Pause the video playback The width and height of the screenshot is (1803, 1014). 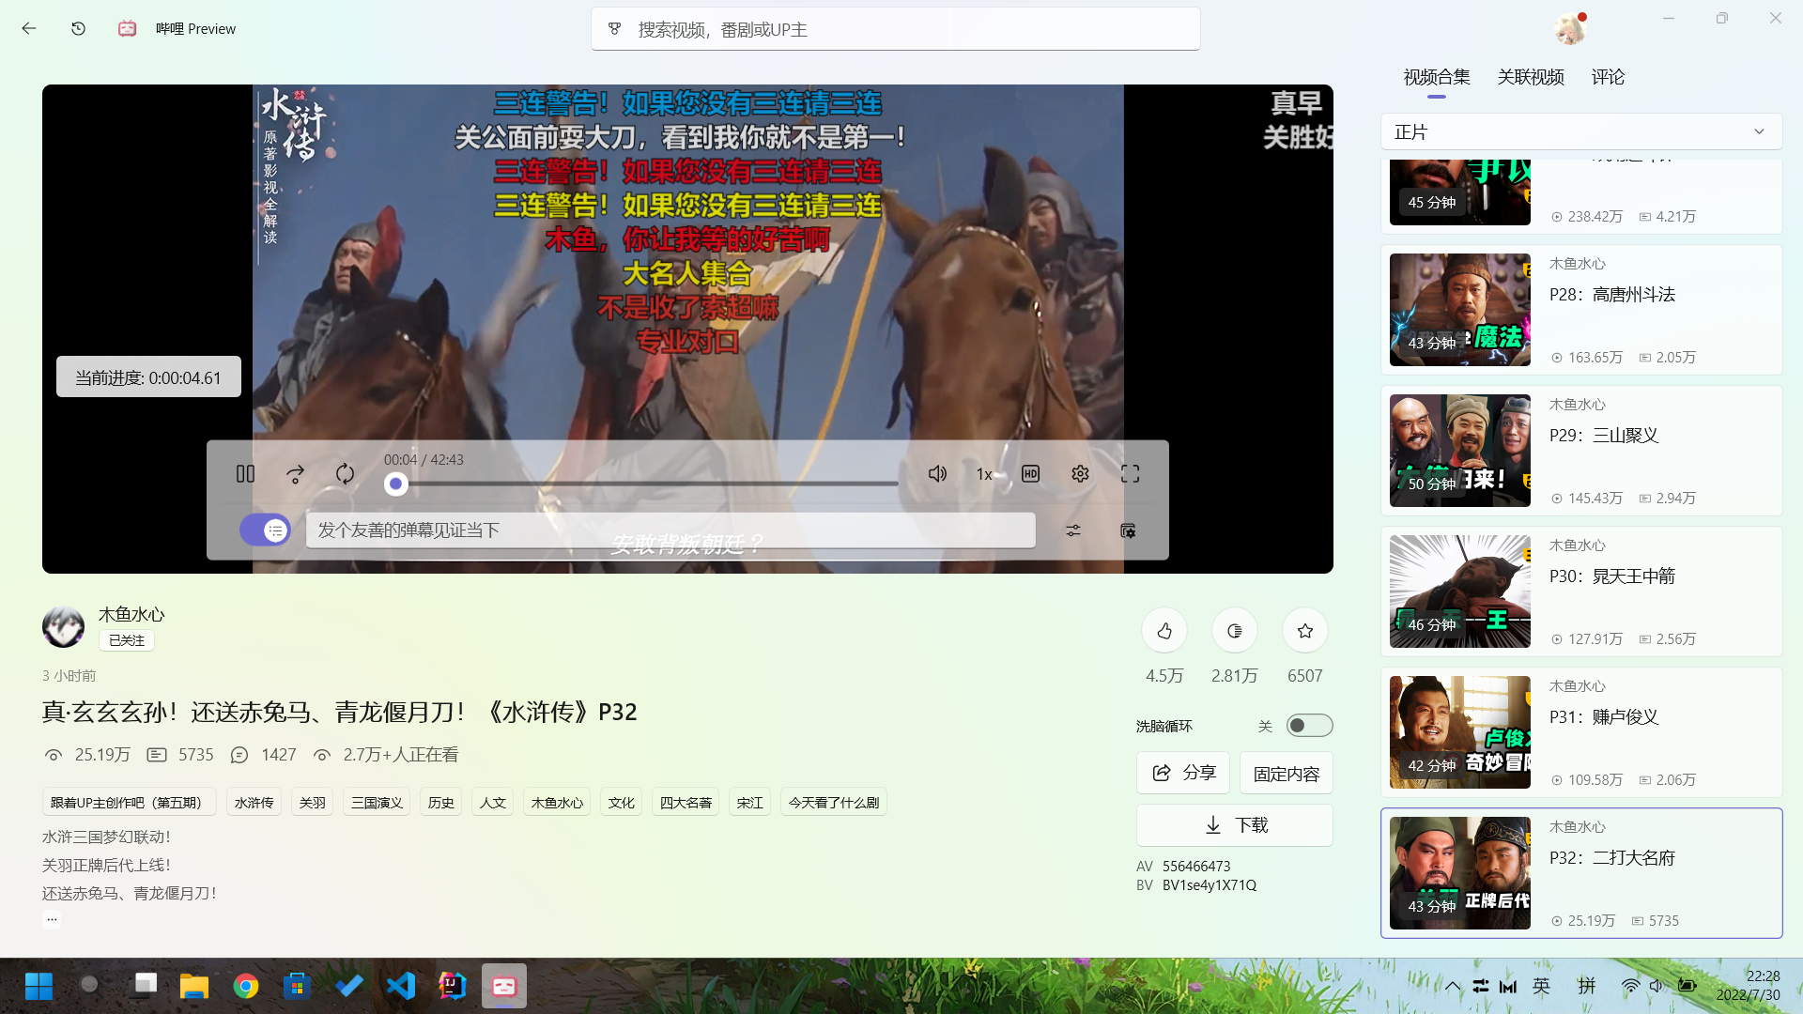pyautogui.click(x=245, y=474)
